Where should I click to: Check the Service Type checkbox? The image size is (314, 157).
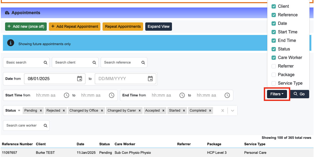[274, 83]
